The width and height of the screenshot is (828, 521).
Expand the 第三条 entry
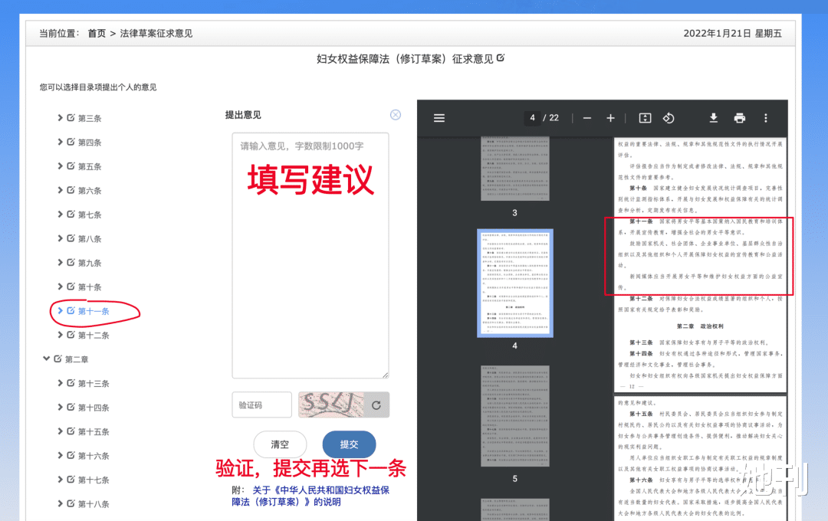60,117
